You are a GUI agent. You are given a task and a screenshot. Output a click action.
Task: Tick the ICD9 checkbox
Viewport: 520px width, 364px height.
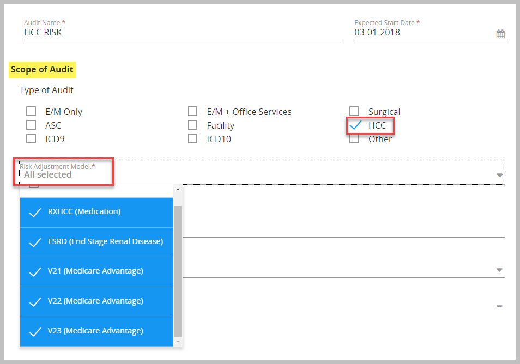point(32,139)
